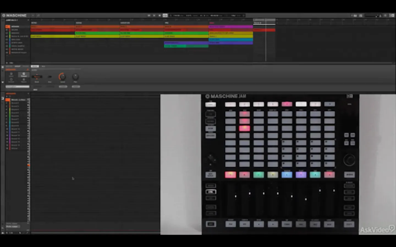Adjust the Pan knob
This screenshot has height=247, width=396.
pyautogui.click(x=75, y=77)
